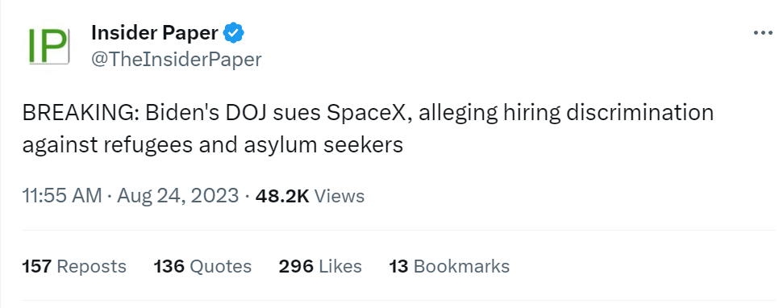The height and width of the screenshot is (308, 779).
Task: Click the 11:55 AM timestamp
Action: (62, 195)
